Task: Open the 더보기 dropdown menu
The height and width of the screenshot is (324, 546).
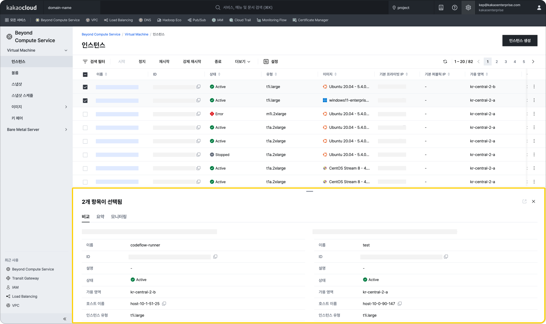Action: [242, 61]
